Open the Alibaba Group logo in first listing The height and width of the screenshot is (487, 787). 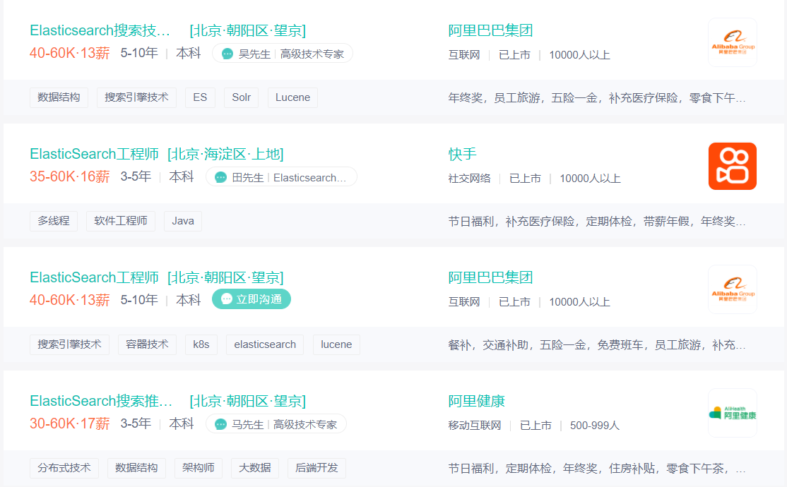point(733,42)
